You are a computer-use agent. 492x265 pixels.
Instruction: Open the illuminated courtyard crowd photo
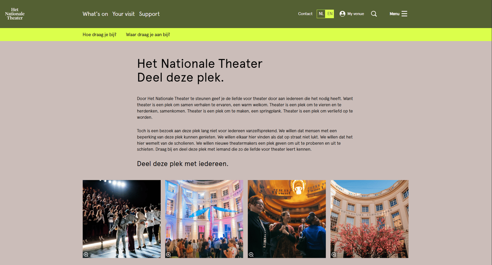pos(204,219)
